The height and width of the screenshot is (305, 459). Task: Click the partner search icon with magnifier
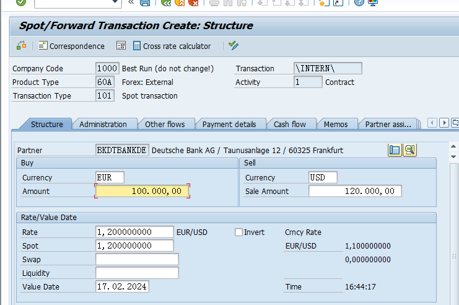409,150
